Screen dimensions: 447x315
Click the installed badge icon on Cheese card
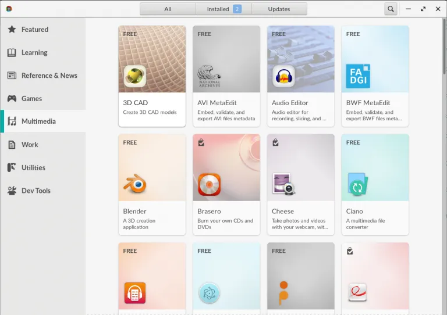[x=275, y=142]
